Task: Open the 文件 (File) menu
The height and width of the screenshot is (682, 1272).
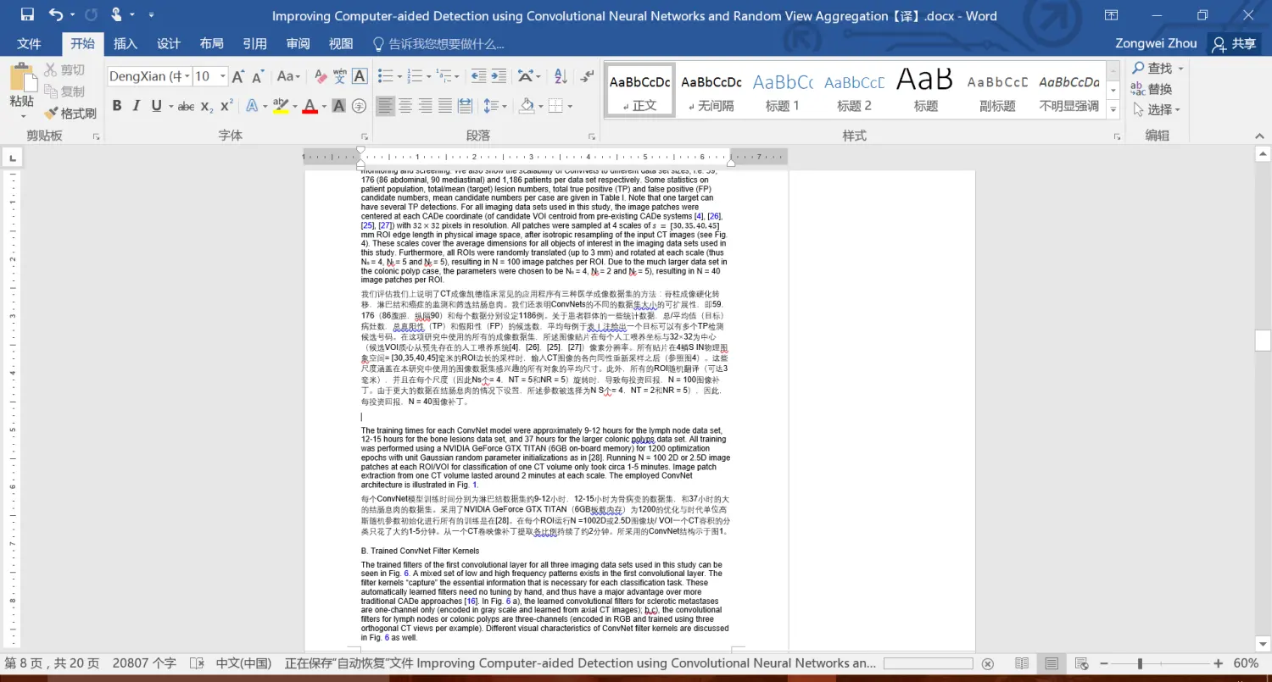Action: click(x=29, y=44)
